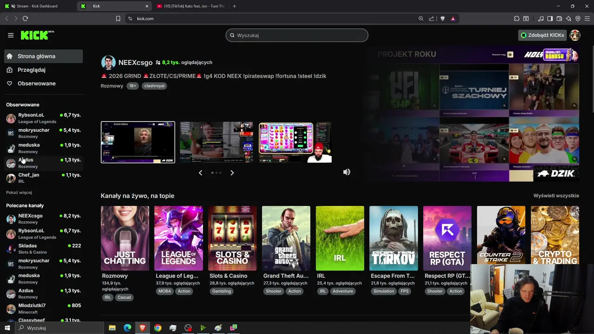Click the Zdobądź KICKs button
The image size is (594, 334).
tap(542, 35)
